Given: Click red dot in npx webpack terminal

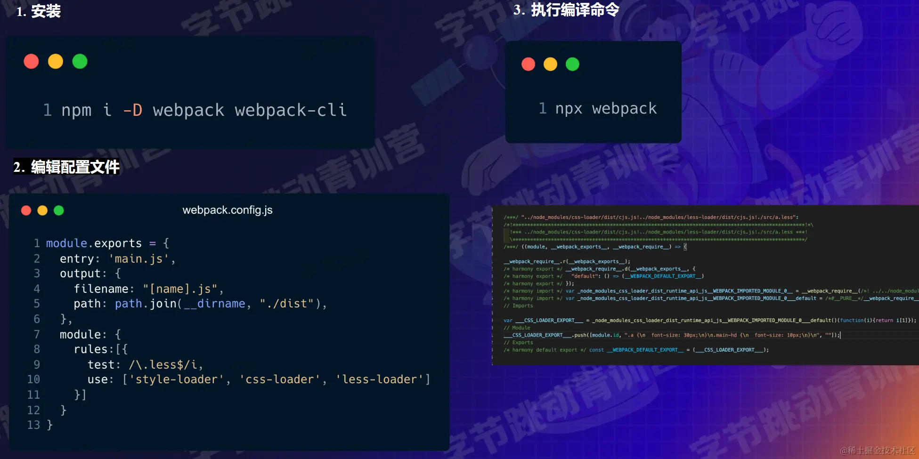Looking at the screenshot, I should (529, 64).
